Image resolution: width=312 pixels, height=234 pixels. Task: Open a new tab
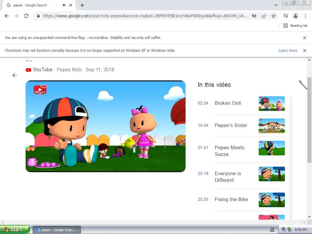click(x=82, y=5)
